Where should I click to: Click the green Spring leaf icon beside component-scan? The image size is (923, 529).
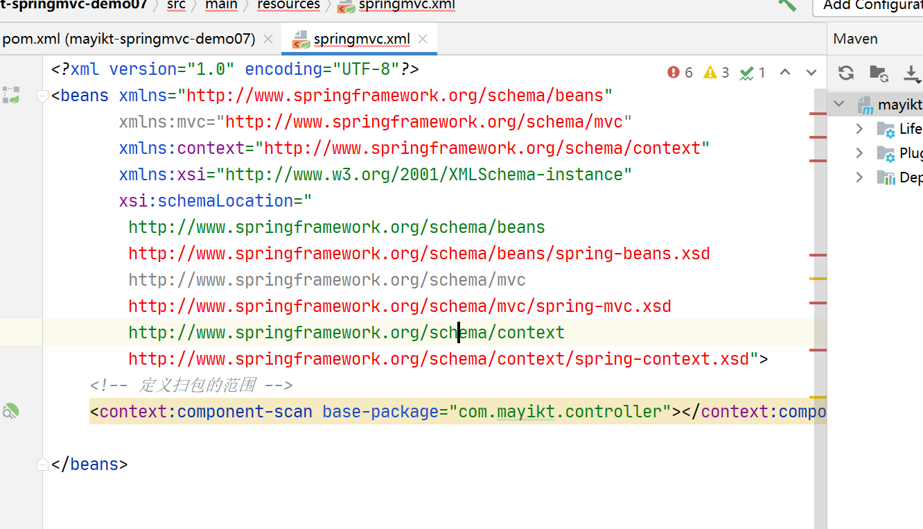pyautogui.click(x=11, y=411)
